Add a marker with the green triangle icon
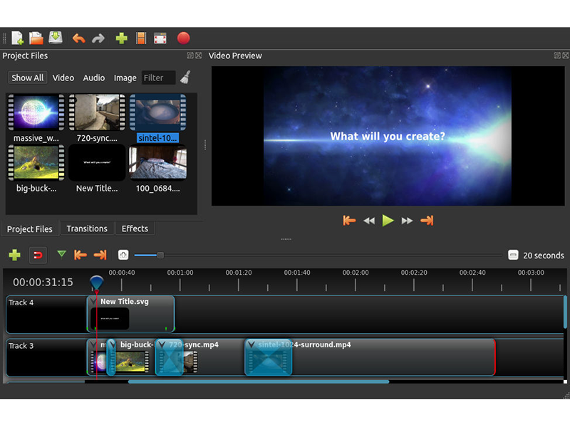Image resolution: width=570 pixels, height=427 pixels. click(61, 253)
